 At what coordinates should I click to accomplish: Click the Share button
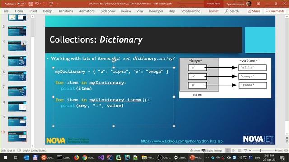pyautogui.click(x=254, y=11)
